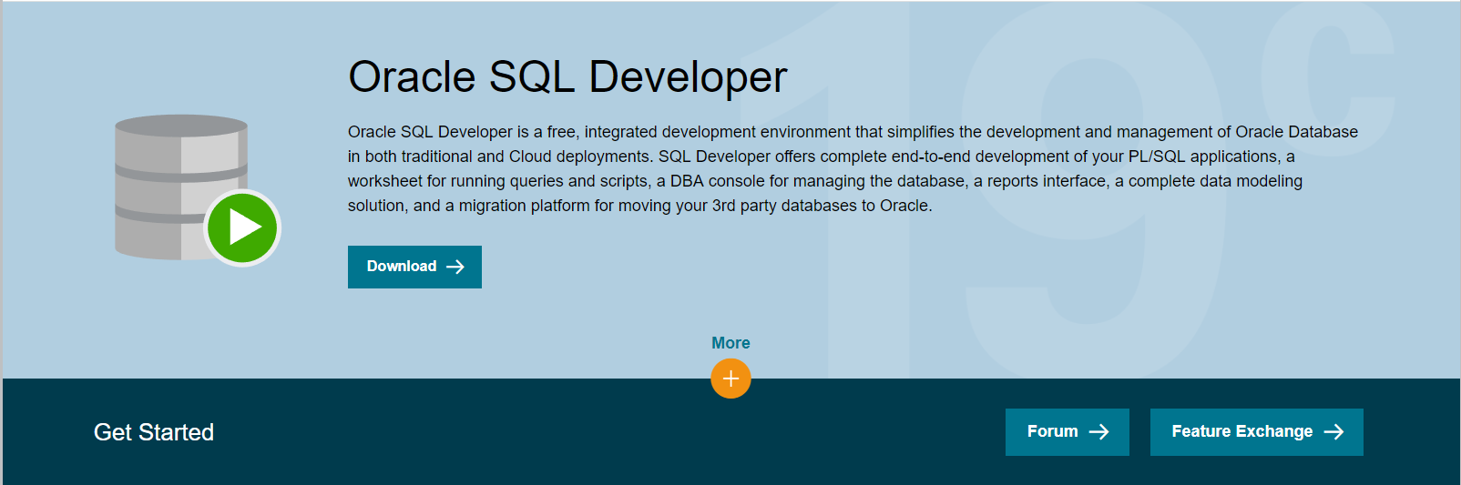Click the Oracle SQL Developer heading

click(567, 76)
